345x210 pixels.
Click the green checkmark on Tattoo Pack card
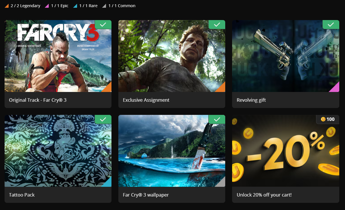(103, 119)
